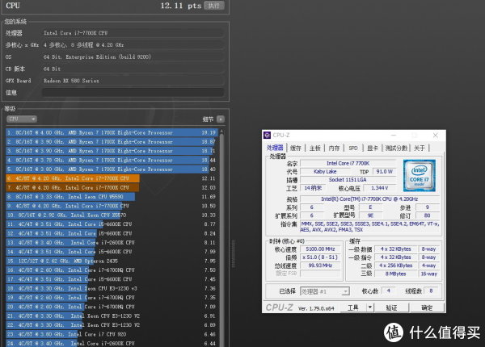The width and height of the screenshot is (485, 347).
Task: Click the info (信息) input field
Action: click(x=133, y=92)
